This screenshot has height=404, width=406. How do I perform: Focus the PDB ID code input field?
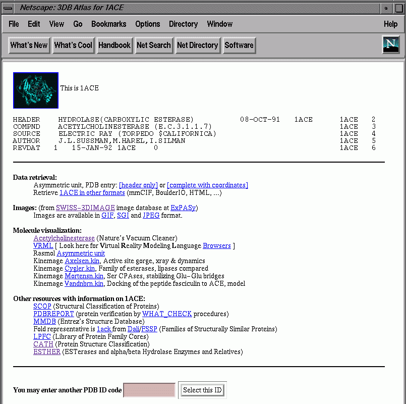(149, 390)
